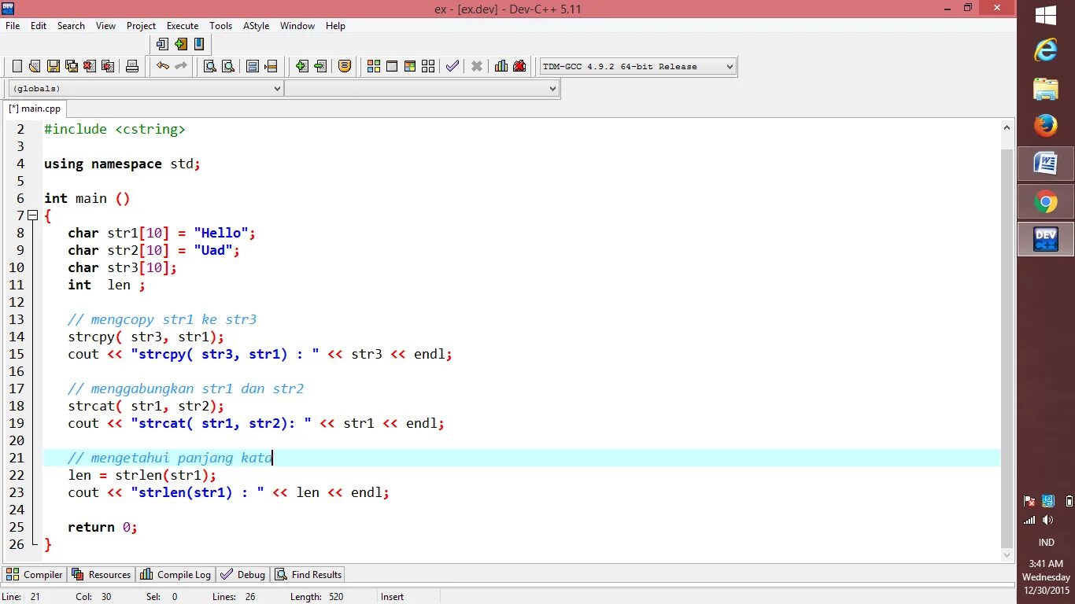Open the Edit menu

pos(39,26)
